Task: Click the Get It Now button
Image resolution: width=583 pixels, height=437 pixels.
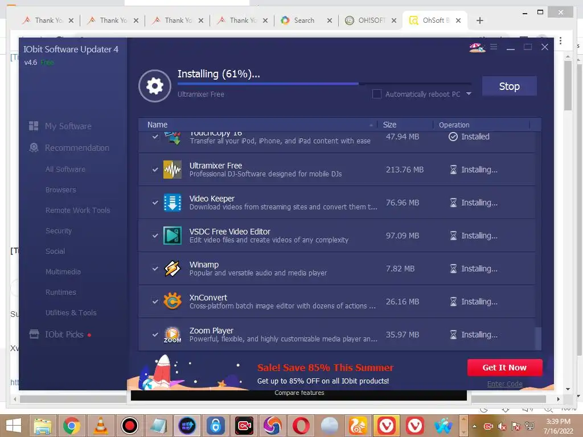Action: (x=504, y=368)
